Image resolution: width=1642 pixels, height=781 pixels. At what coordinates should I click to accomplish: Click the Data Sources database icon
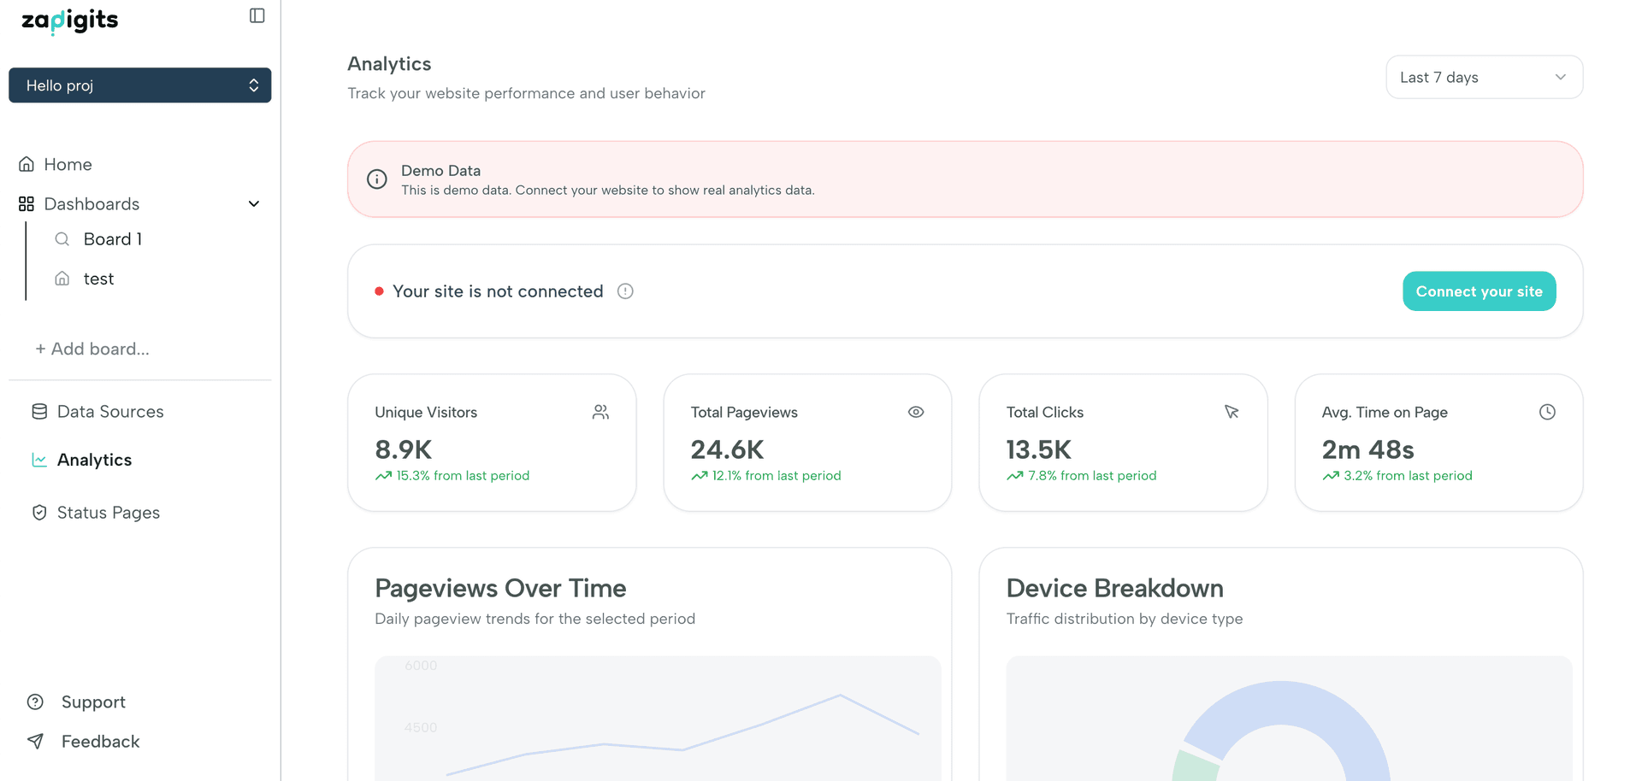pos(38,411)
